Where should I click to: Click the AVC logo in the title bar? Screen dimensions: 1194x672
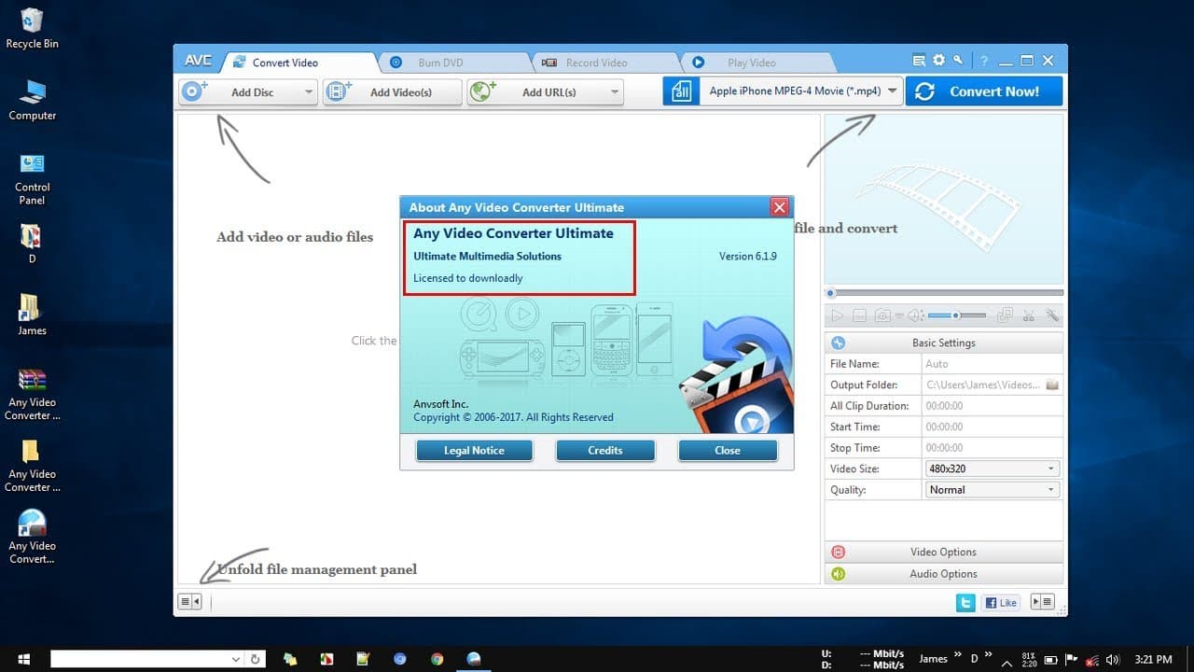point(198,61)
